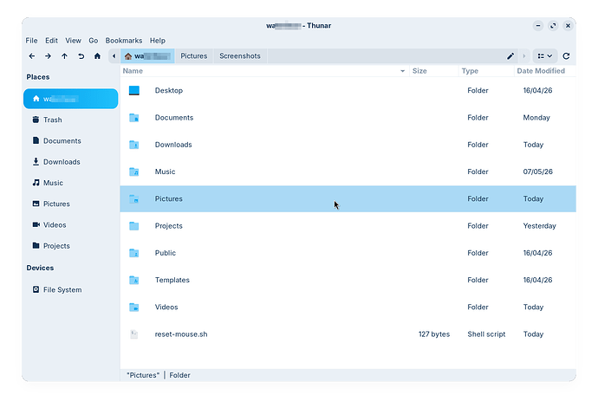Viewport: 598px width, 408px height.
Task: Maximize the Thunar window
Action: tap(553, 25)
